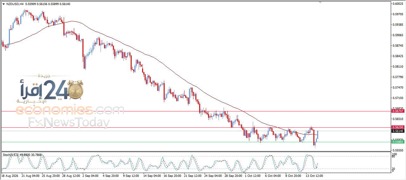This screenshot has width=406, height=180.
Task: Click the 0.57470 price axis value
Action: pyautogui.click(x=398, y=88)
